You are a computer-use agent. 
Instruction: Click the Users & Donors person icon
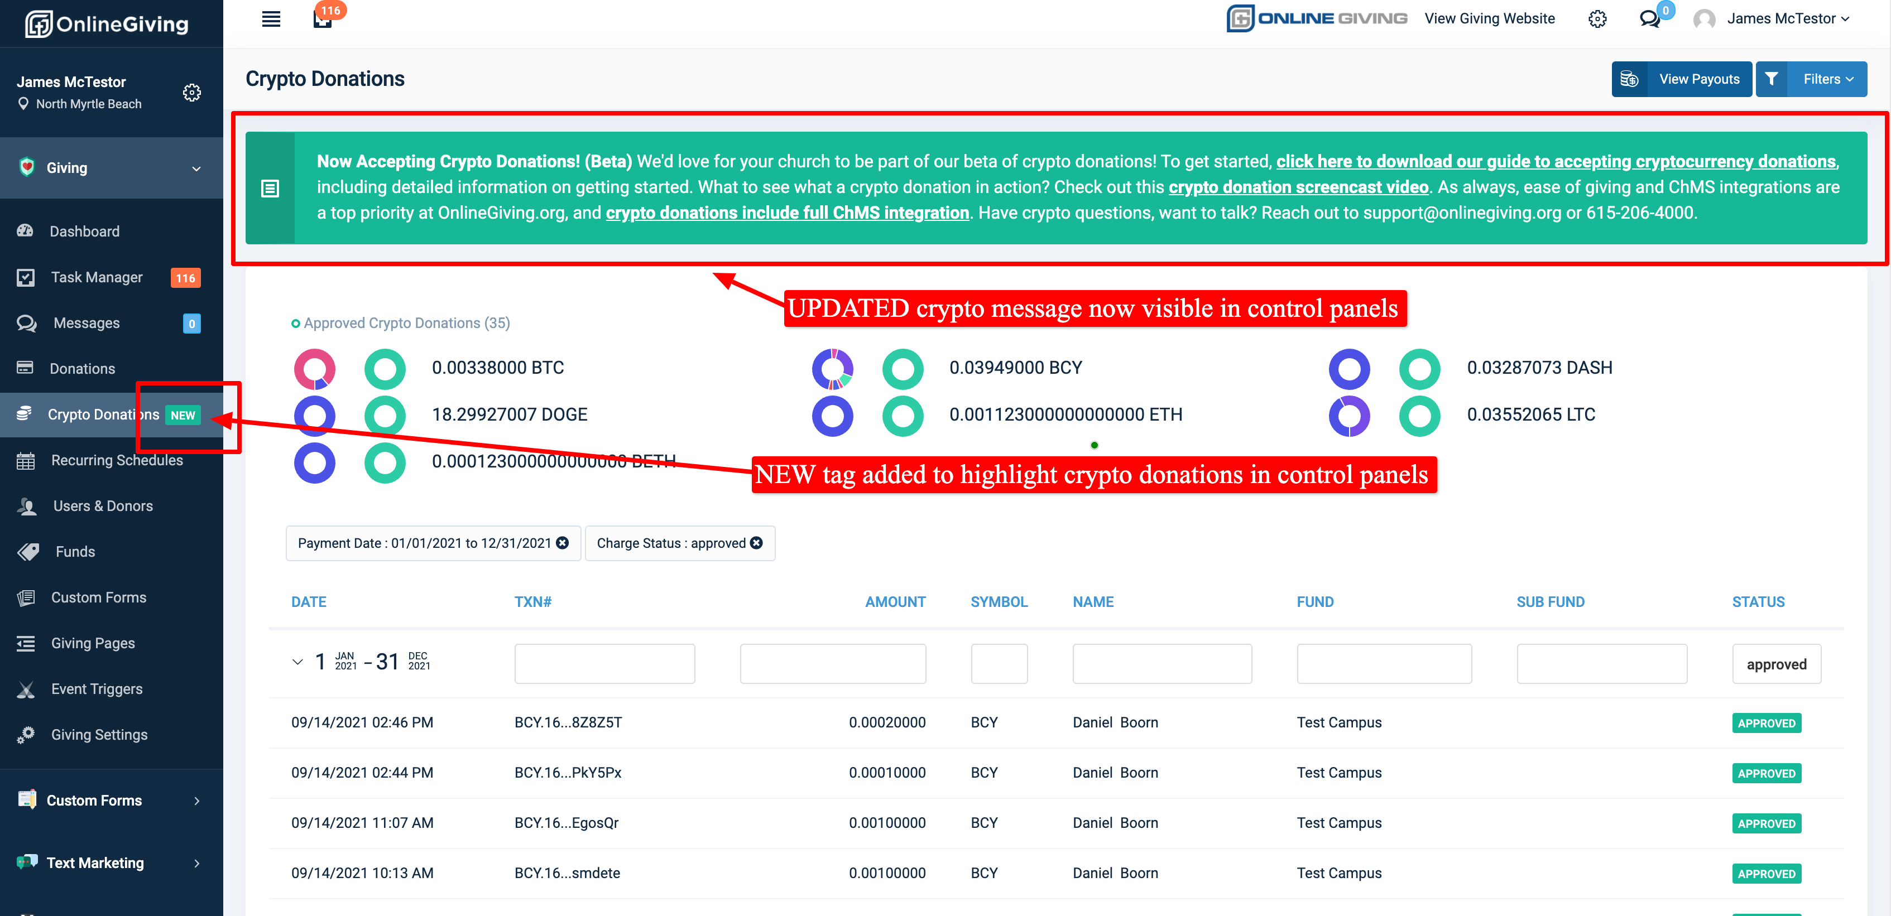(x=27, y=507)
